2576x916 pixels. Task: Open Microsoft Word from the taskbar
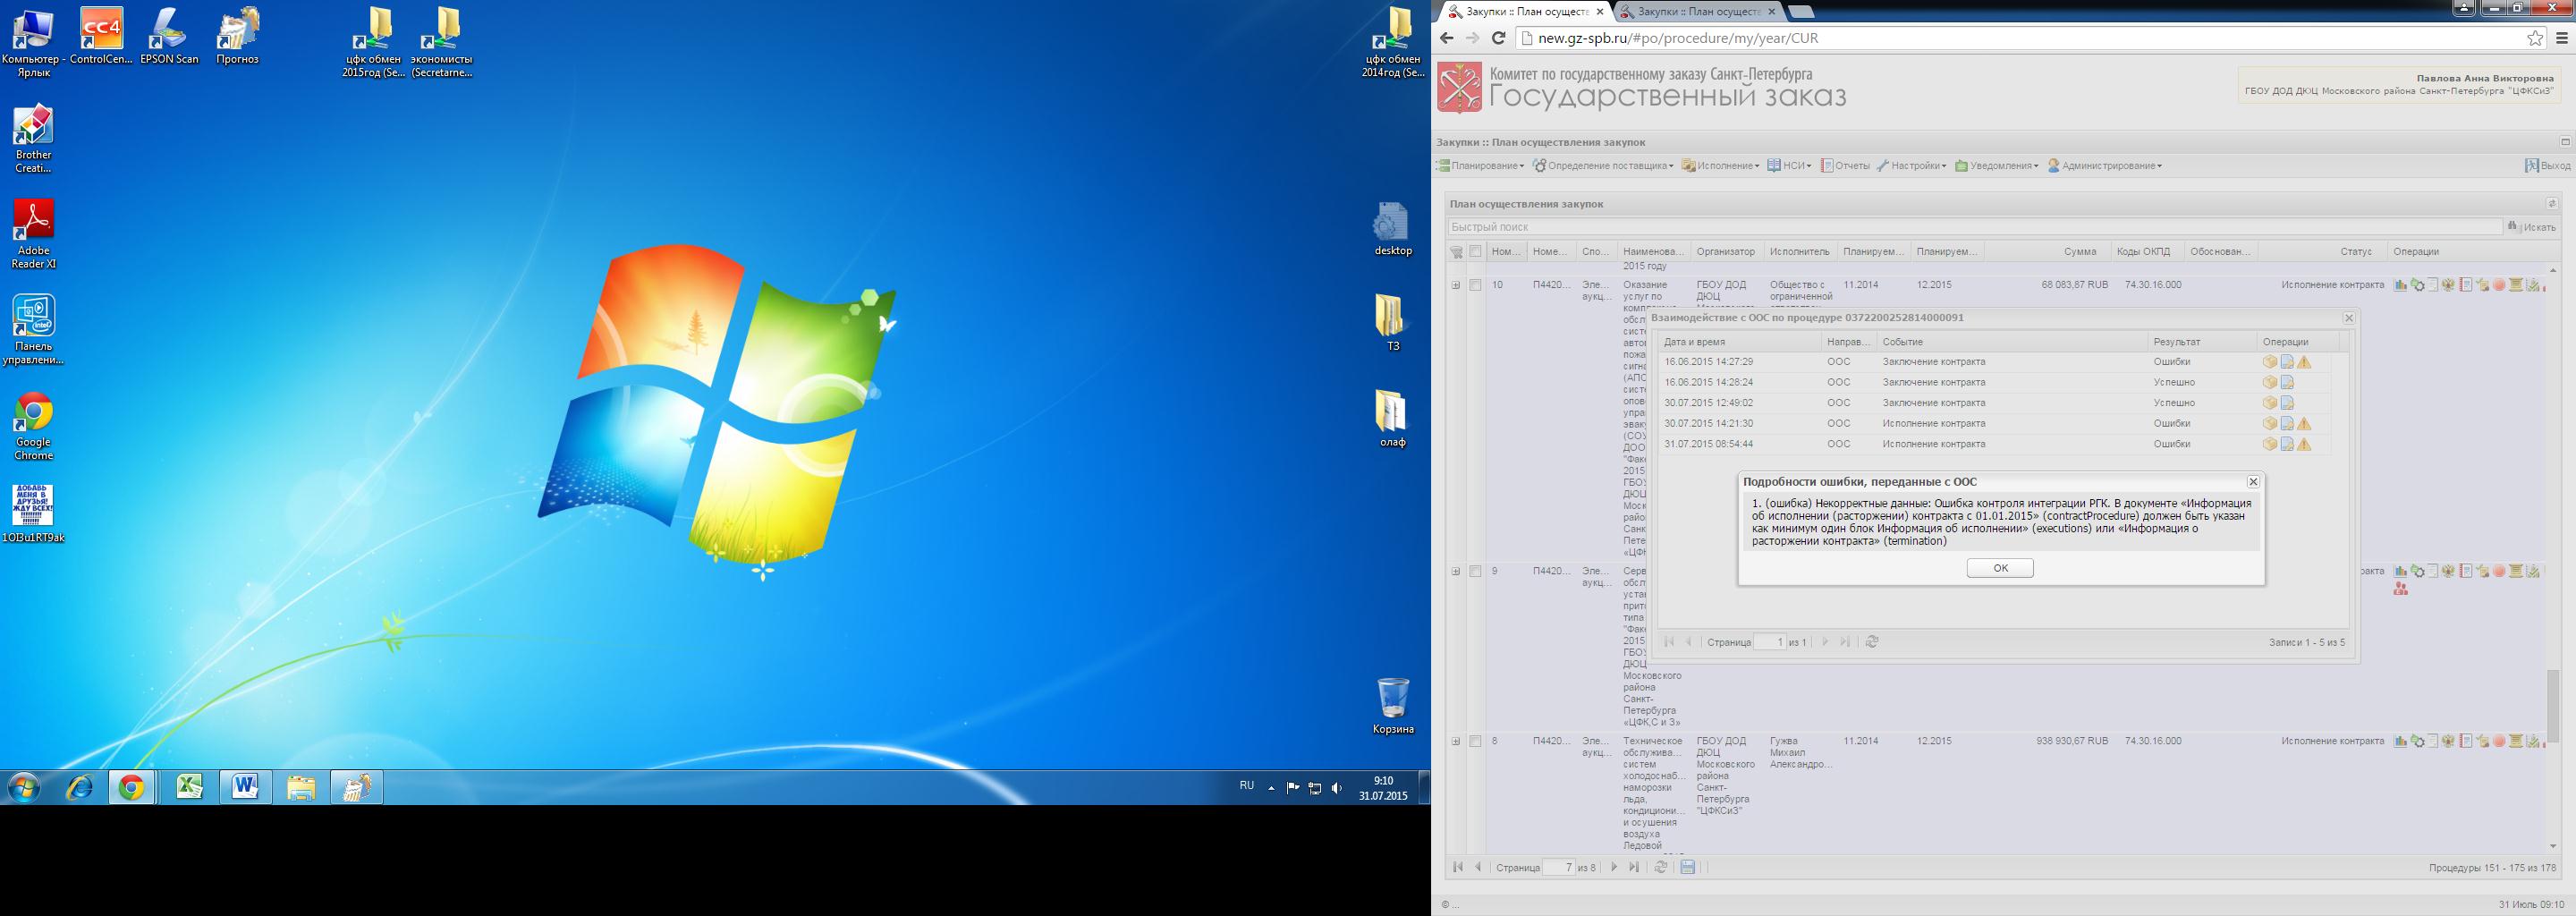pyautogui.click(x=245, y=788)
